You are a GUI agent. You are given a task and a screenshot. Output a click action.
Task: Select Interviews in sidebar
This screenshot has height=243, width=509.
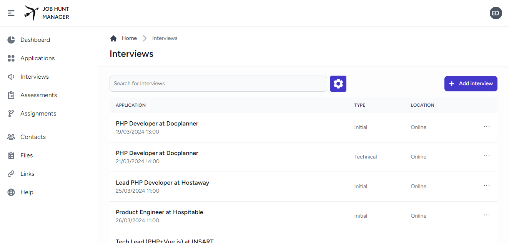(x=48, y=77)
